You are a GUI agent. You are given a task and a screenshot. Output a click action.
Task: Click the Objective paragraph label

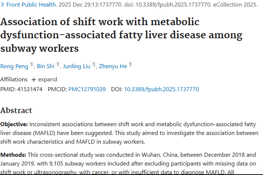coord(14,124)
